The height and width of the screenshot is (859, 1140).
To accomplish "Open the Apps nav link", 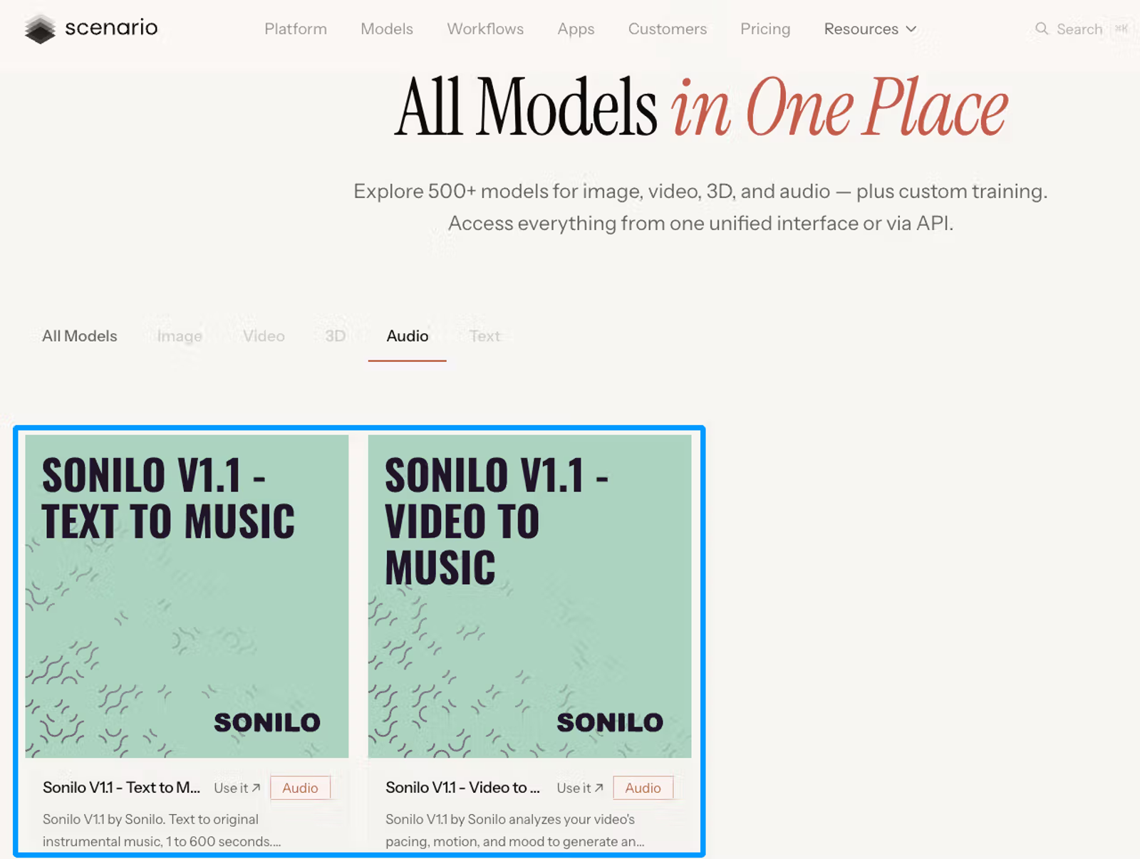I will pos(576,29).
